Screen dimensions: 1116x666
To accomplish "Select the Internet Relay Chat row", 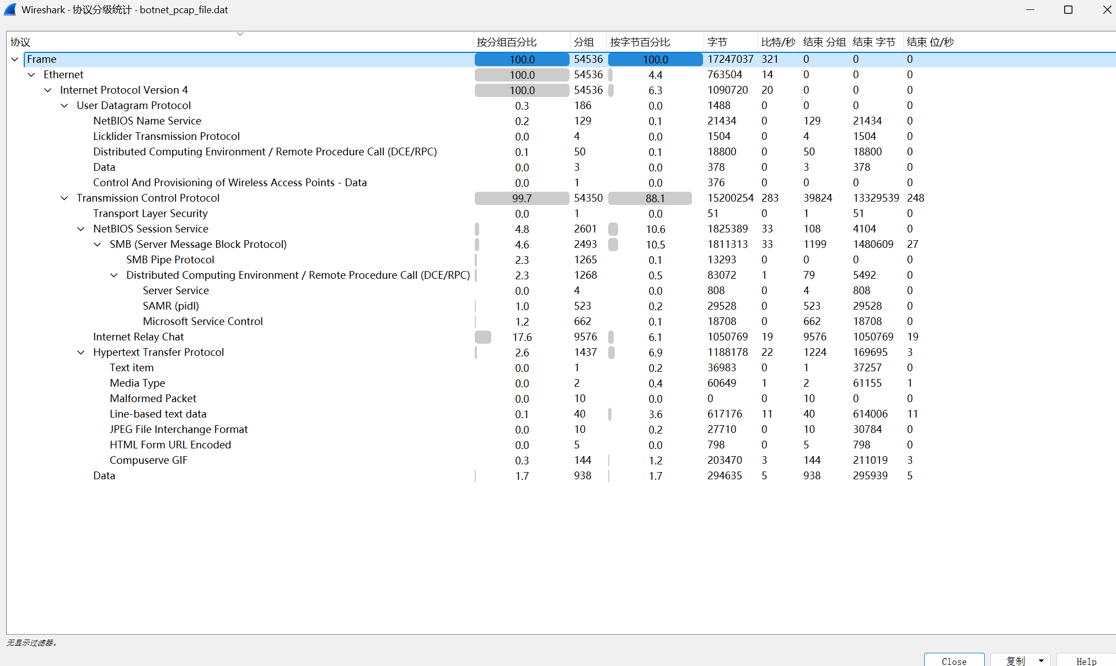I will (138, 337).
